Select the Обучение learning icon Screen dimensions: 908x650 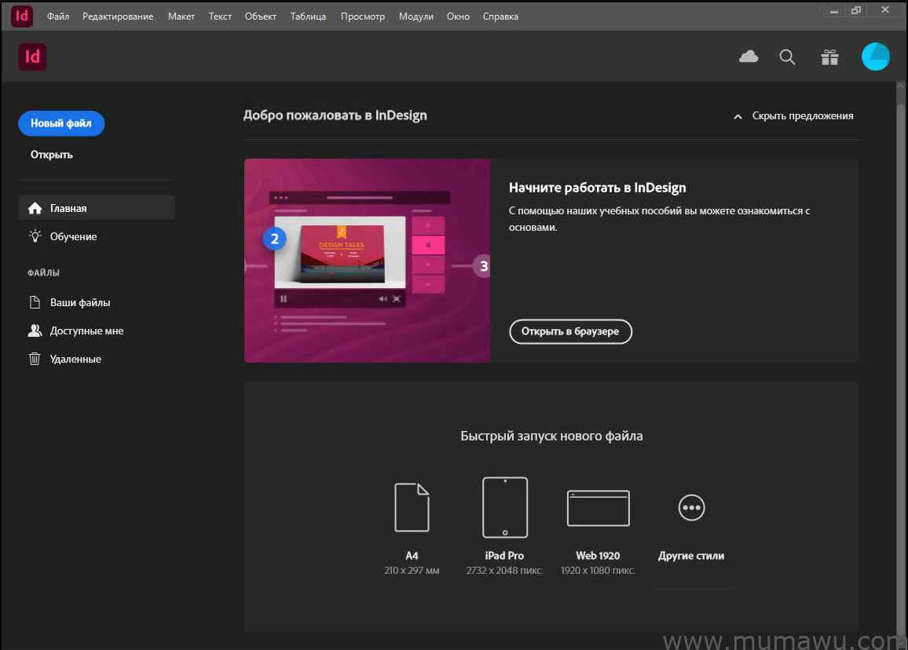(x=35, y=236)
